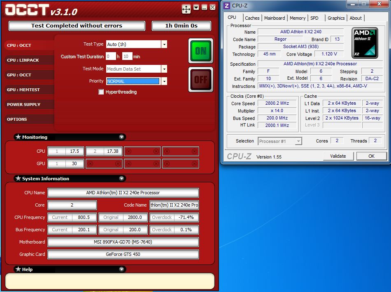The height and width of the screenshot is (292, 391).
Task: Click the Level 2 cache 2 x 1024 KBytes
Action: click(342, 118)
